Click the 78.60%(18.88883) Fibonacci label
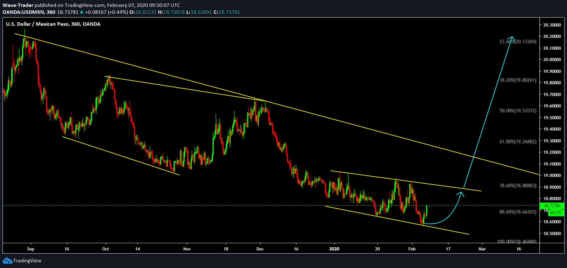Screen dimensions: 567x268 click(518, 185)
